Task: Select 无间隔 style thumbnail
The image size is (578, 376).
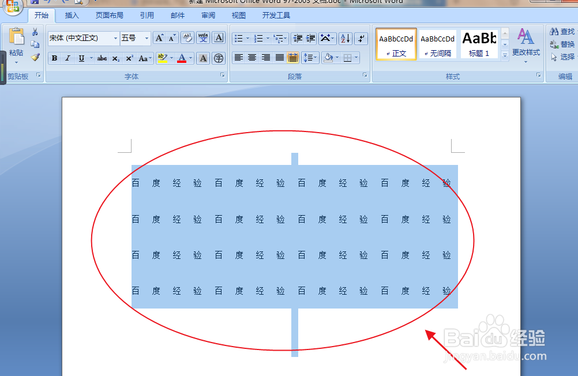Action: click(438, 44)
